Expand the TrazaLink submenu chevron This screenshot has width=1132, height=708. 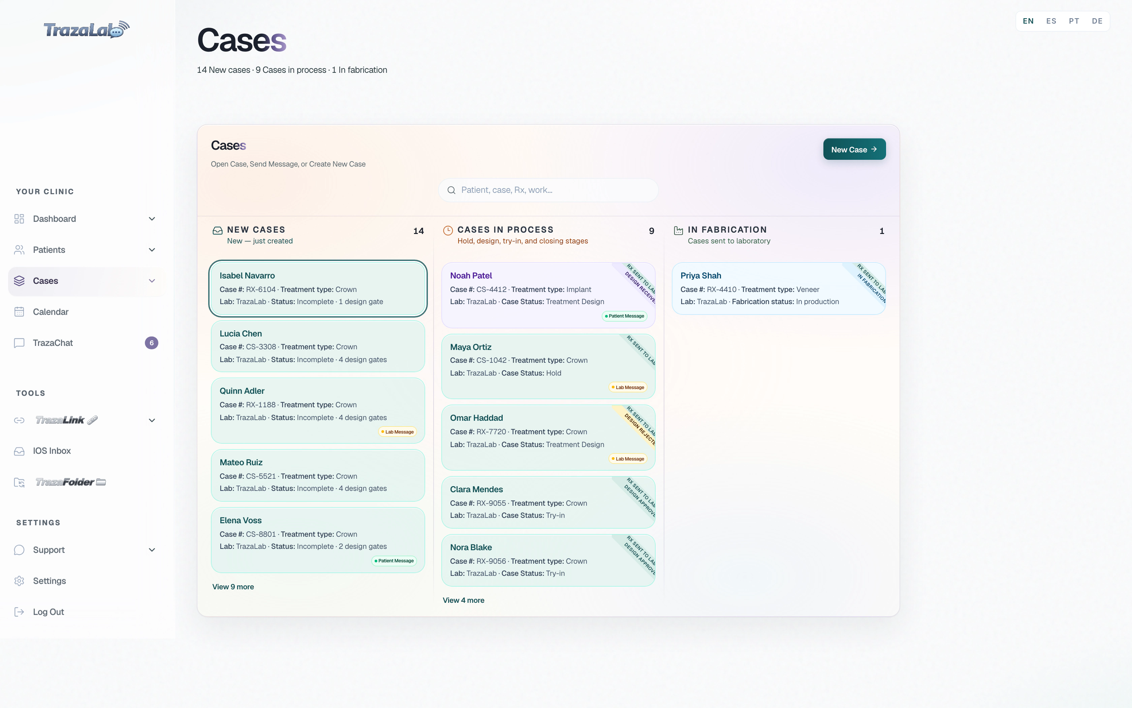152,420
